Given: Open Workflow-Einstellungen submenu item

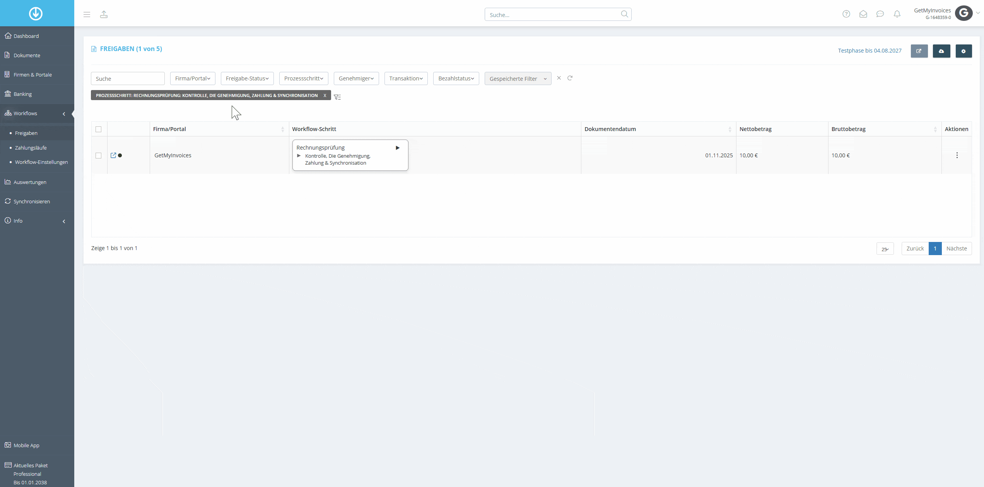Looking at the screenshot, I should pos(41,162).
